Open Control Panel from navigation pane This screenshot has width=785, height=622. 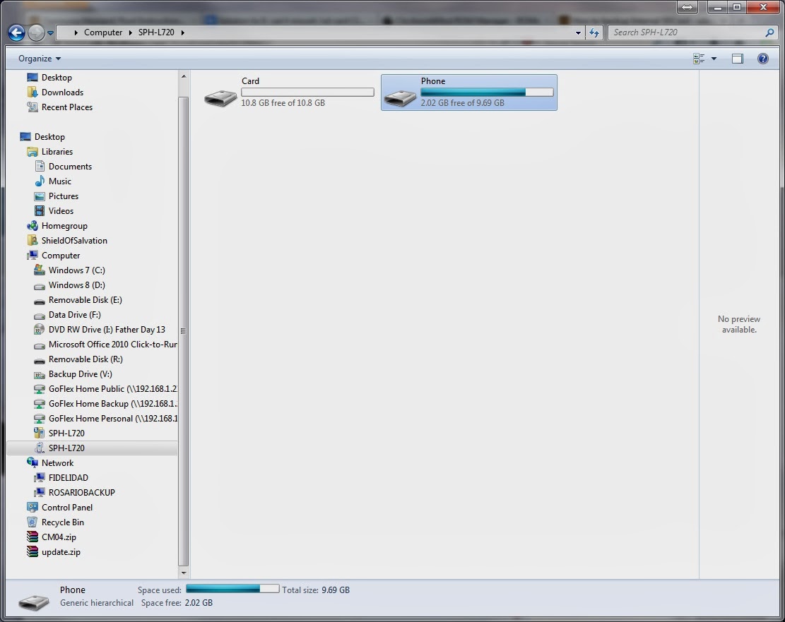59,508
